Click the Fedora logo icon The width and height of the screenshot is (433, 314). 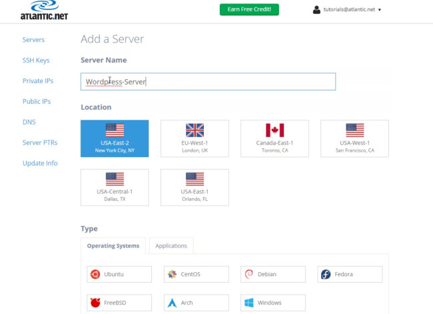(x=326, y=274)
